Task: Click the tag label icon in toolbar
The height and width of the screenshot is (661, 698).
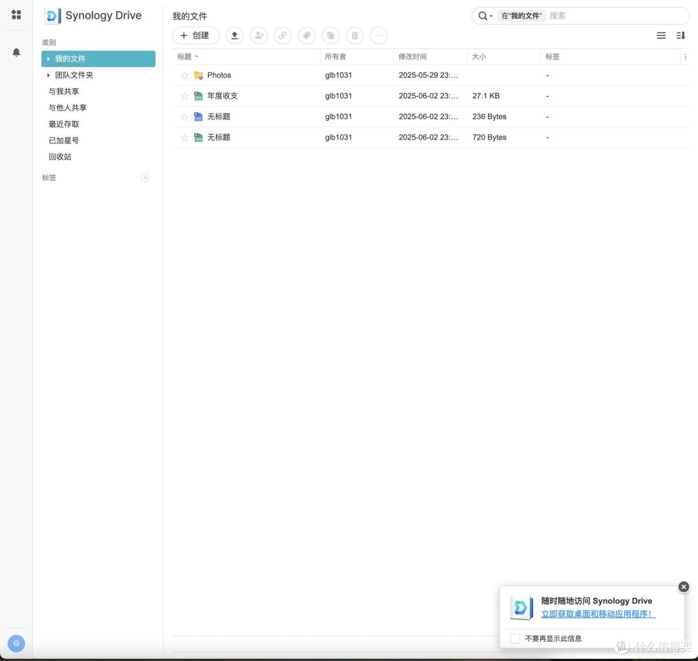Action: [x=307, y=36]
